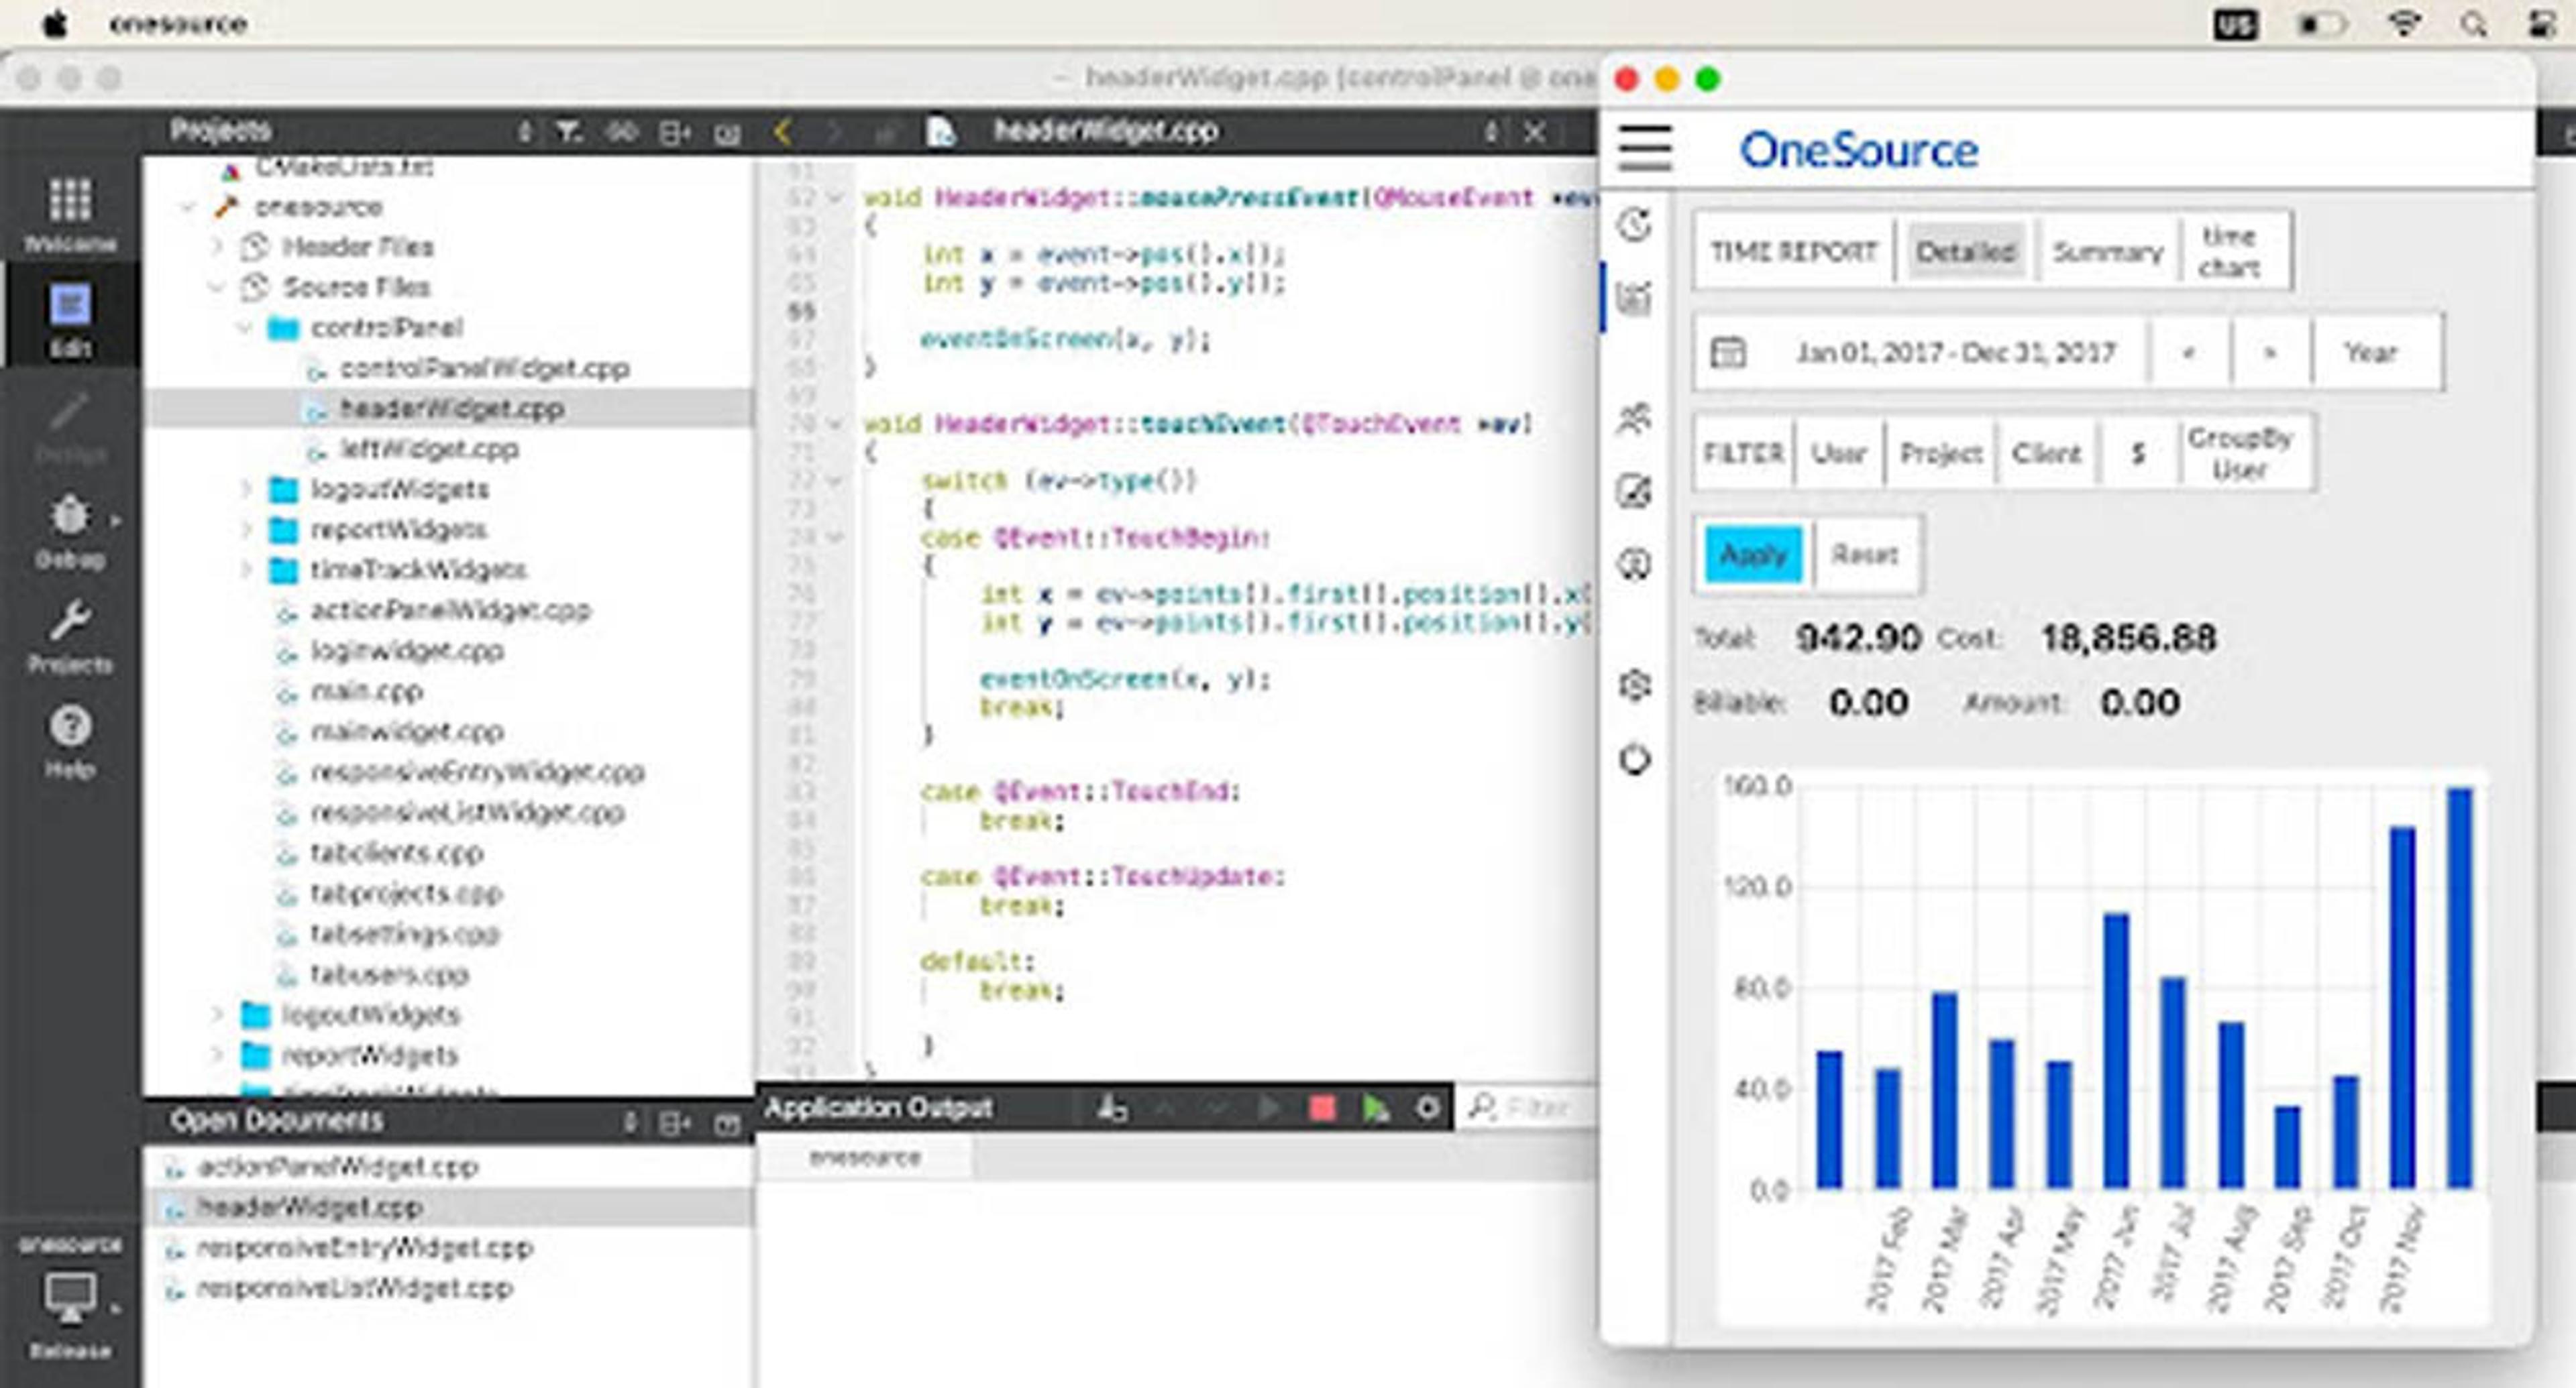The width and height of the screenshot is (2576, 1388).
Task: Click the Debug mode bug icon
Action: point(70,516)
